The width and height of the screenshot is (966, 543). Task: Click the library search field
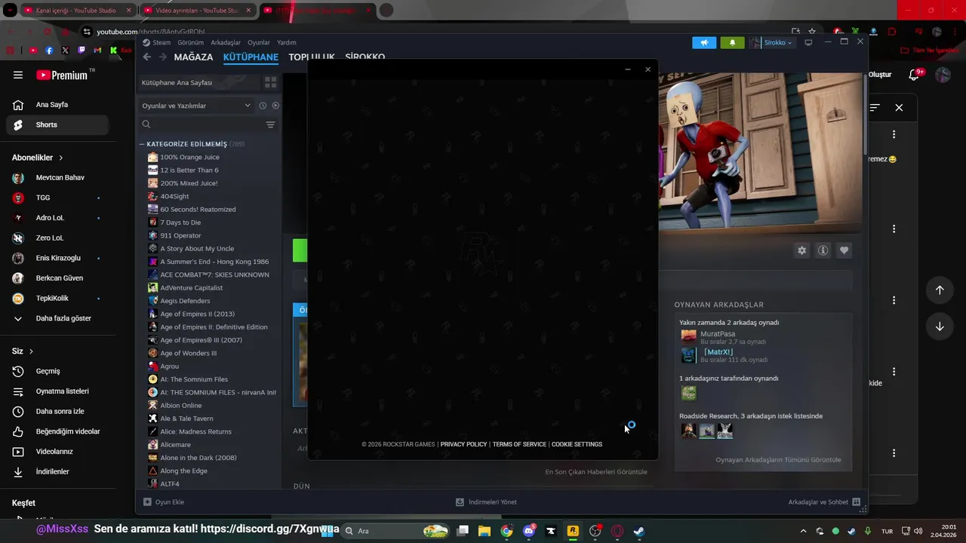200,124
